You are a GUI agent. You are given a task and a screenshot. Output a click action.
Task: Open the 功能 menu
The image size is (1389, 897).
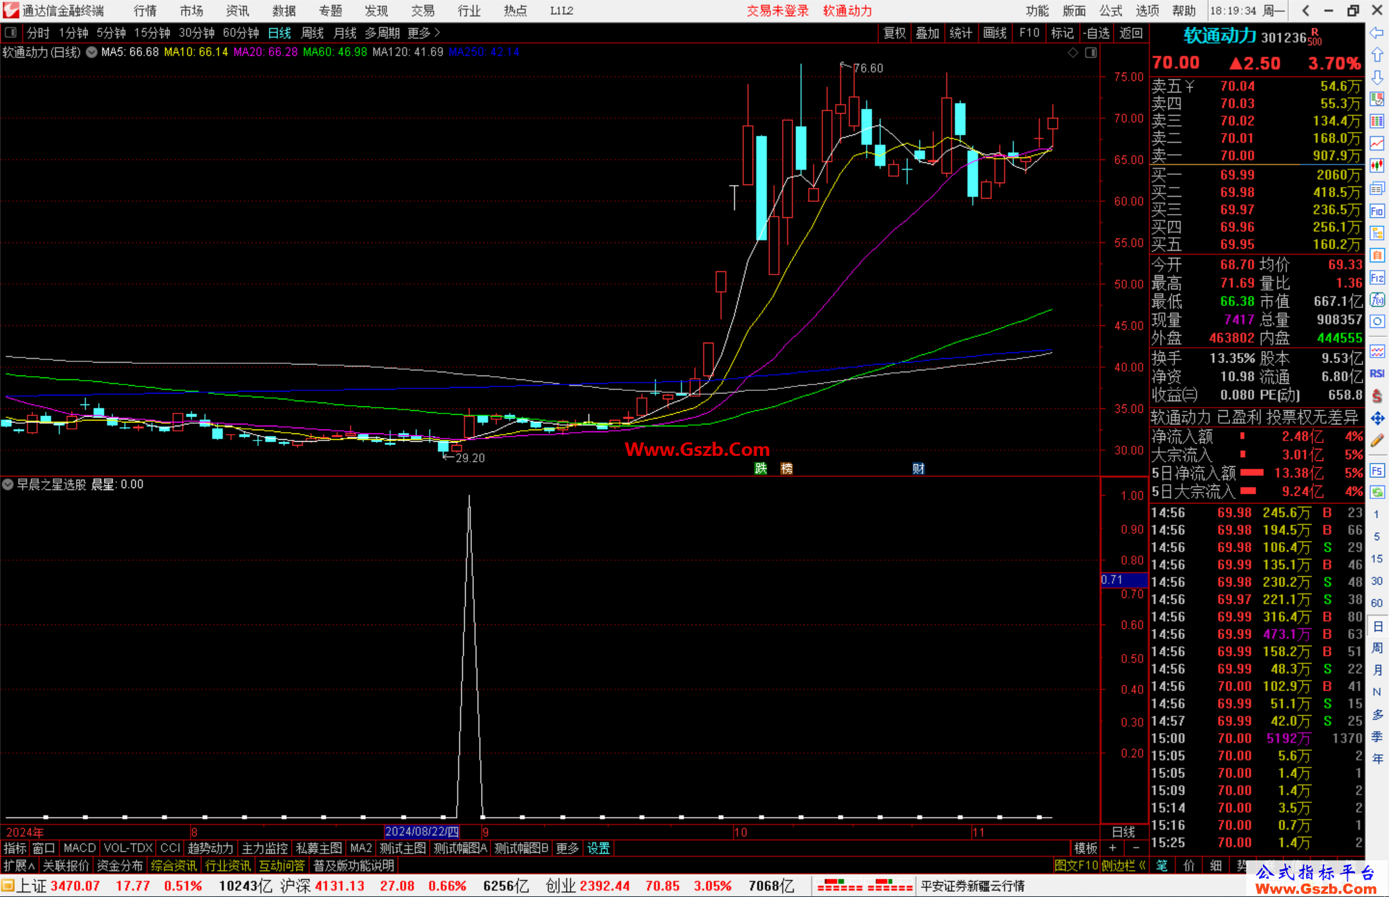click(1037, 11)
